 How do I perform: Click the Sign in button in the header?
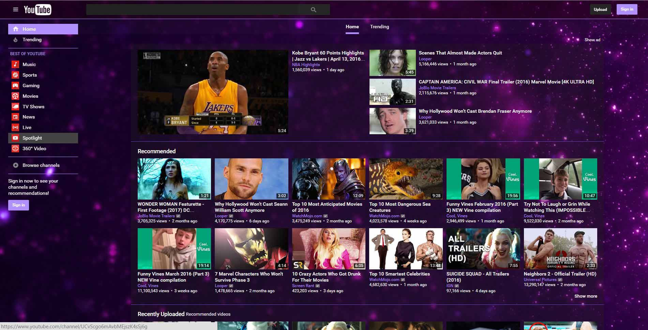pyautogui.click(x=627, y=9)
